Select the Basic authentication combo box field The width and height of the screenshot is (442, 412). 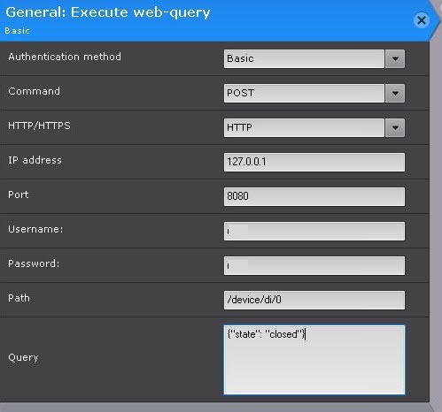(304, 58)
